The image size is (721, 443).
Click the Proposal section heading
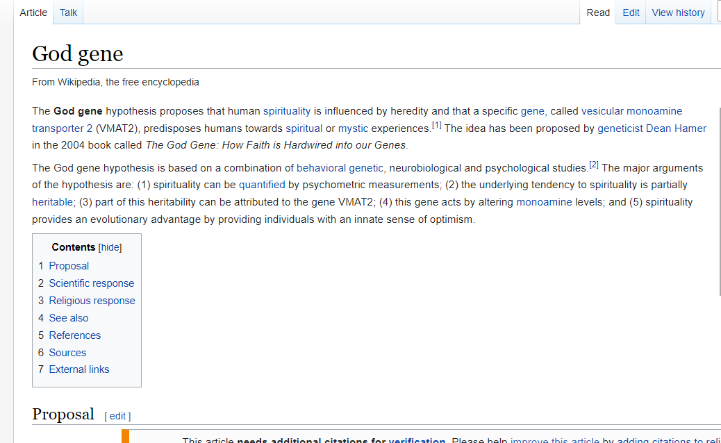(63, 414)
